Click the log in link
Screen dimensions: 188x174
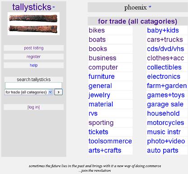pos(33,107)
